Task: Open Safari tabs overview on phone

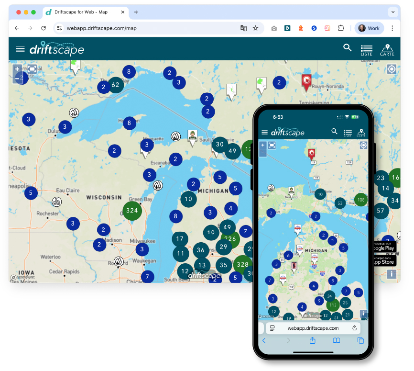Action: (x=360, y=340)
